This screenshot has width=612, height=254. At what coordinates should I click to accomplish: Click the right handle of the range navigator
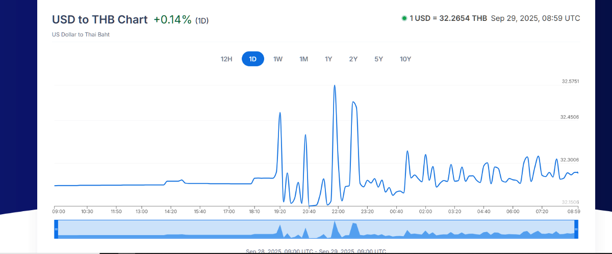(x=576, y=230)
